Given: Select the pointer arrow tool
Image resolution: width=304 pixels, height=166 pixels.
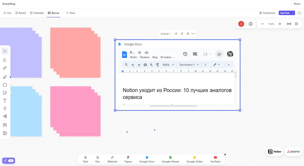Looking at the screenshot, I should 5,51.
